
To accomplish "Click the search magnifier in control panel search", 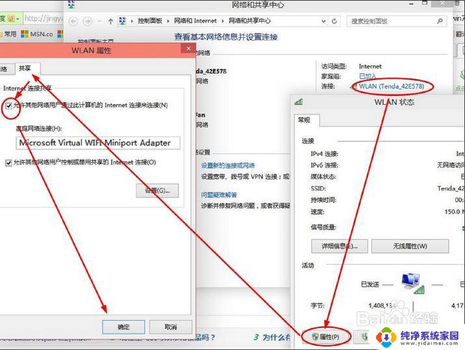I will (x=440, y=21).
